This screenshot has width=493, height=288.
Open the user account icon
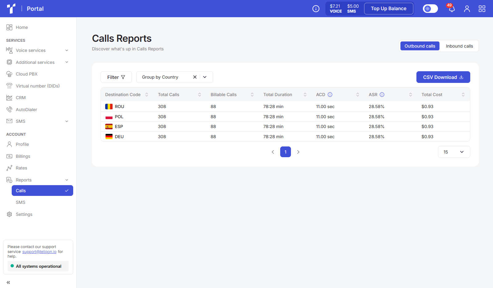(467, 9)
